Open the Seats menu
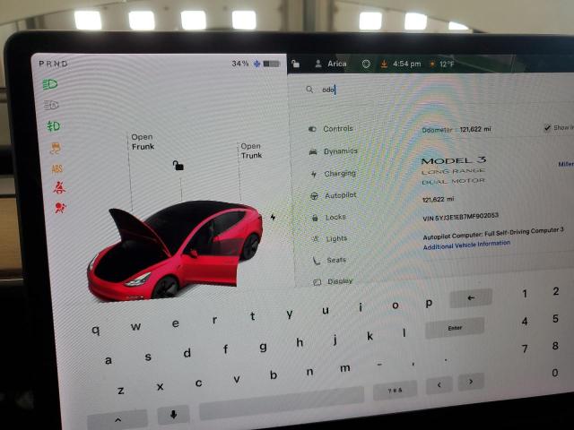This screenshot has height=430, width=574. 329,260
